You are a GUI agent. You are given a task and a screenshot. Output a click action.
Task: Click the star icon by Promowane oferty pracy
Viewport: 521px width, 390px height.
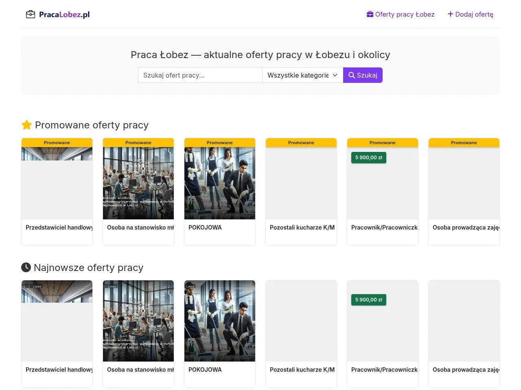(26, 125)
